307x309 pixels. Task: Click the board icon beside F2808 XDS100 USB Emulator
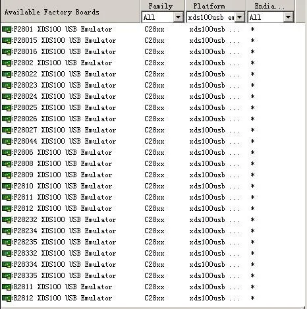coord(7,164)
